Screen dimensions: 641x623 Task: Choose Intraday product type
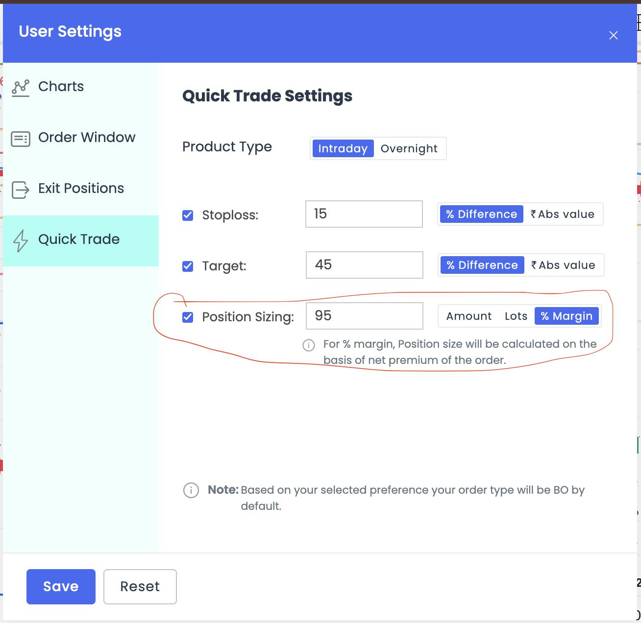point(343,149)
